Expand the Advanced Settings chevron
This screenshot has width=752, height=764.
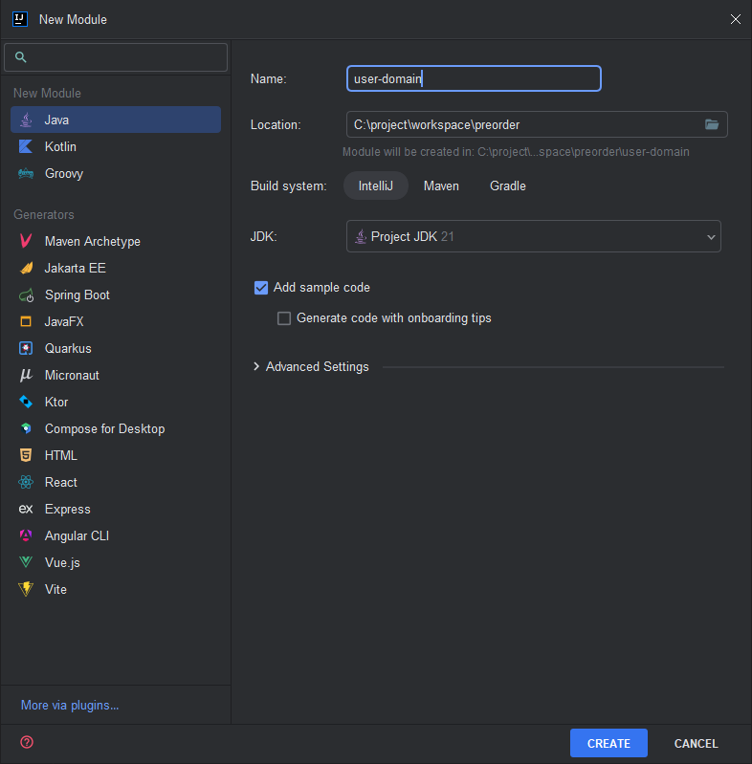256,366
